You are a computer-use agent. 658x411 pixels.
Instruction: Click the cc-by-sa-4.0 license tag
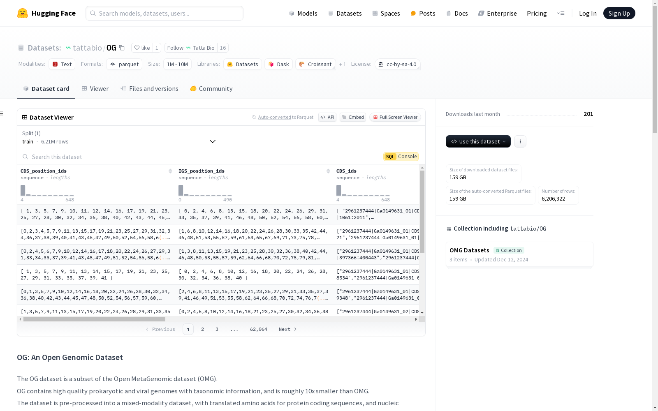tap(397, 64)
